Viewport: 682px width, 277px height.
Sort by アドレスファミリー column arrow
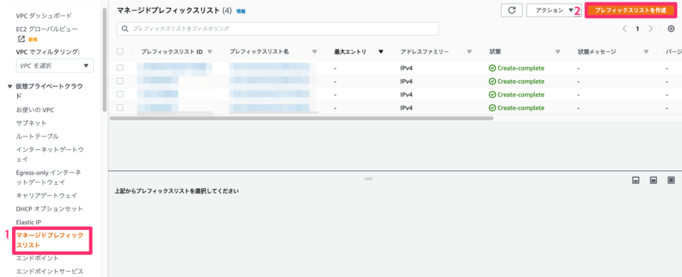470,51
